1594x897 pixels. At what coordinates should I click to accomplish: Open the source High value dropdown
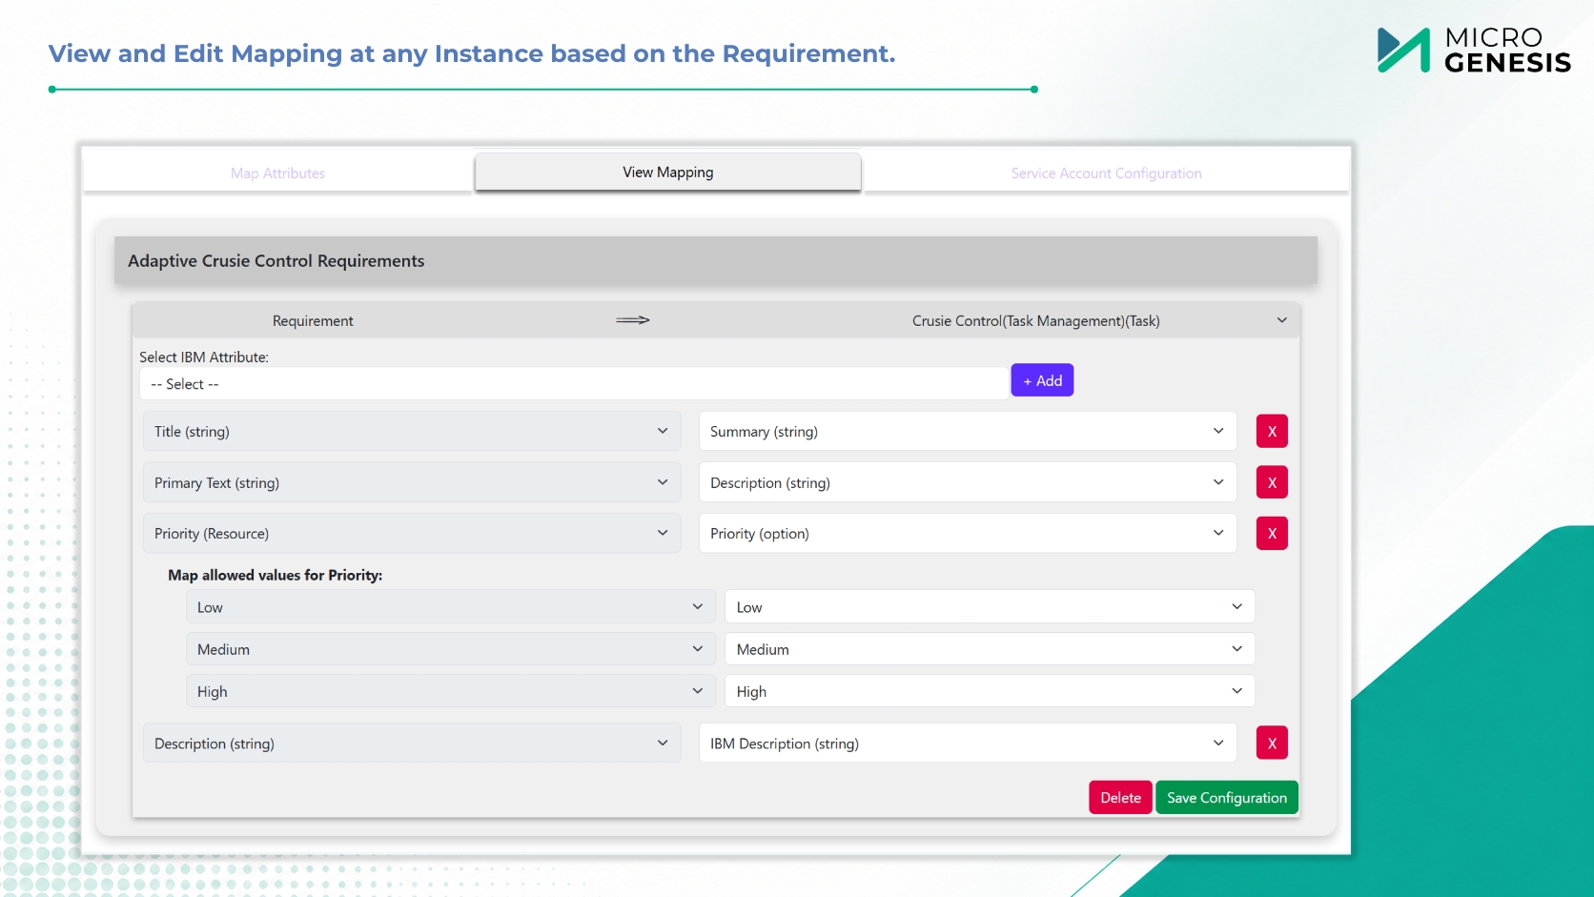pyautogui.click(x=450, y=691)
